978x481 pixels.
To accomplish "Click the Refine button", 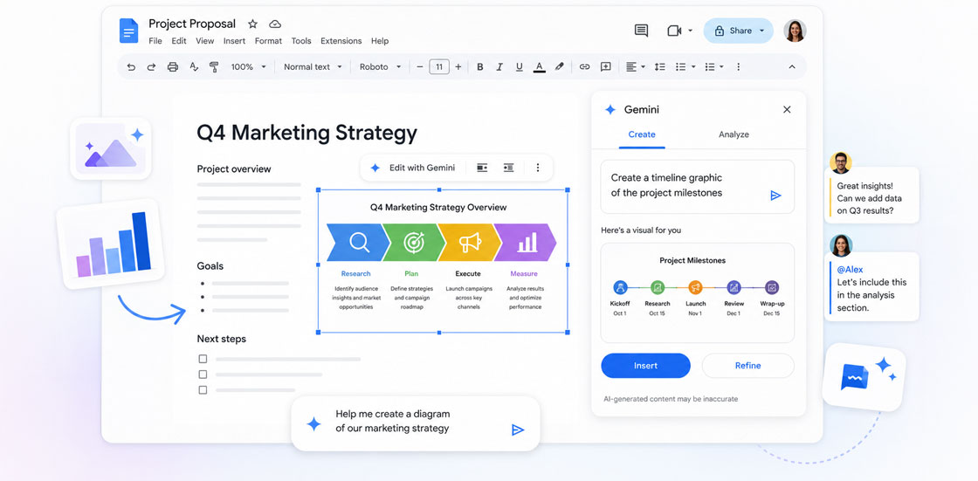I will pyautogui.click(x=747, y=366).
